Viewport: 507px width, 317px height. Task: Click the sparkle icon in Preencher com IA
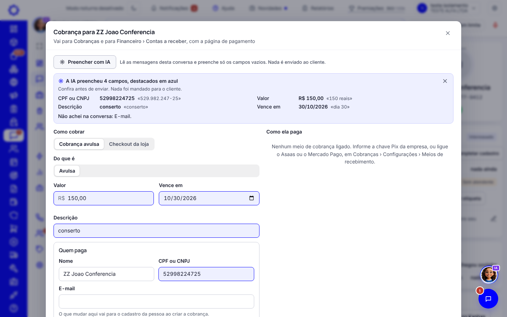tap(62, 62)
